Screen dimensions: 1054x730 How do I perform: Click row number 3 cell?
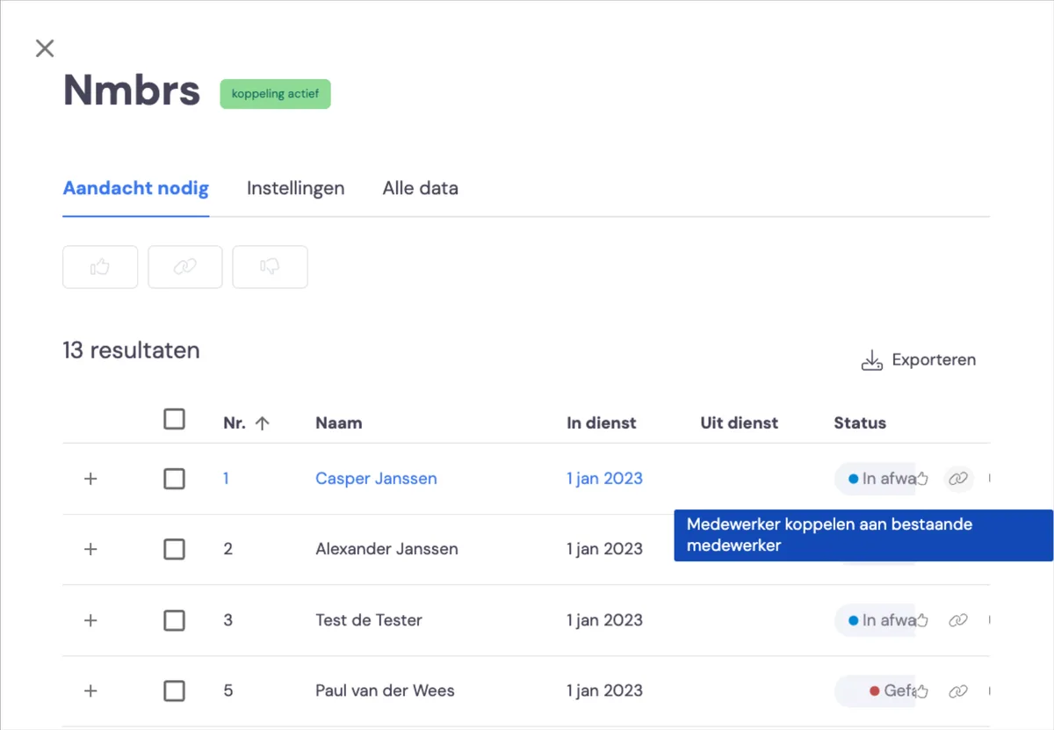(x=227, y=620)
